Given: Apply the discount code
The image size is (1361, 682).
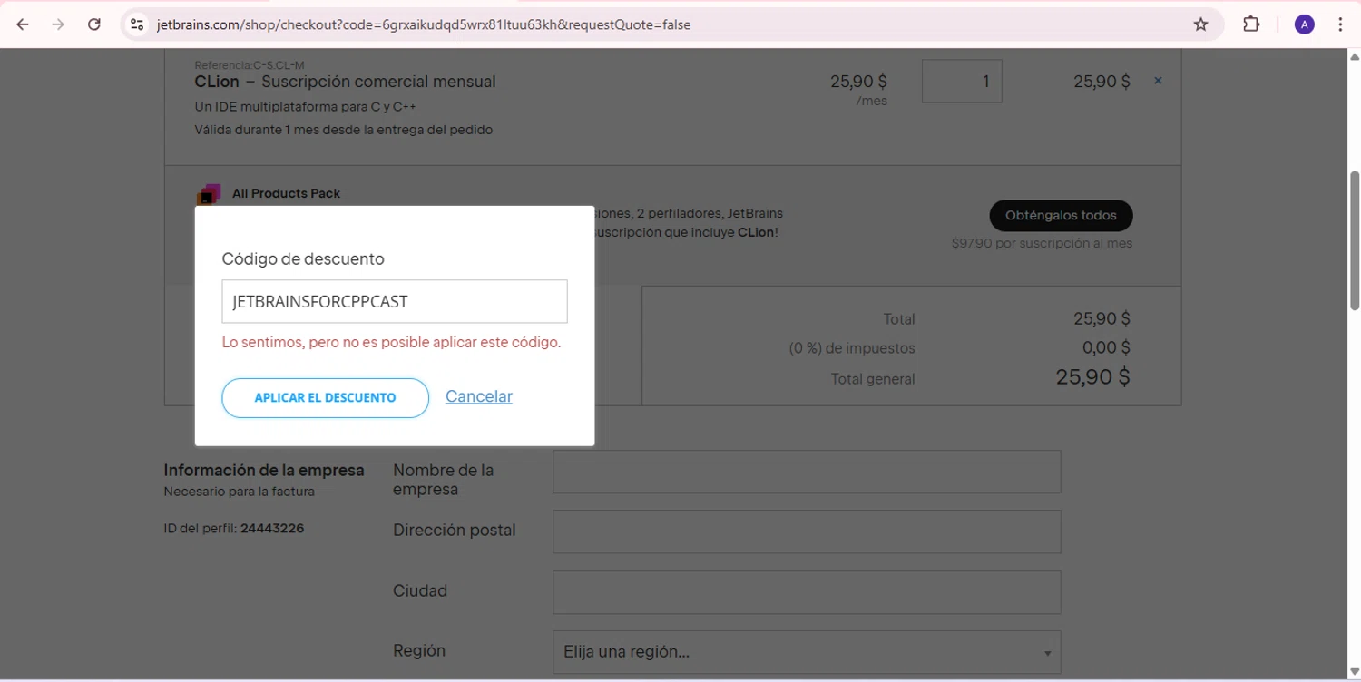Looking at the screenshot, I should [325, 398].
